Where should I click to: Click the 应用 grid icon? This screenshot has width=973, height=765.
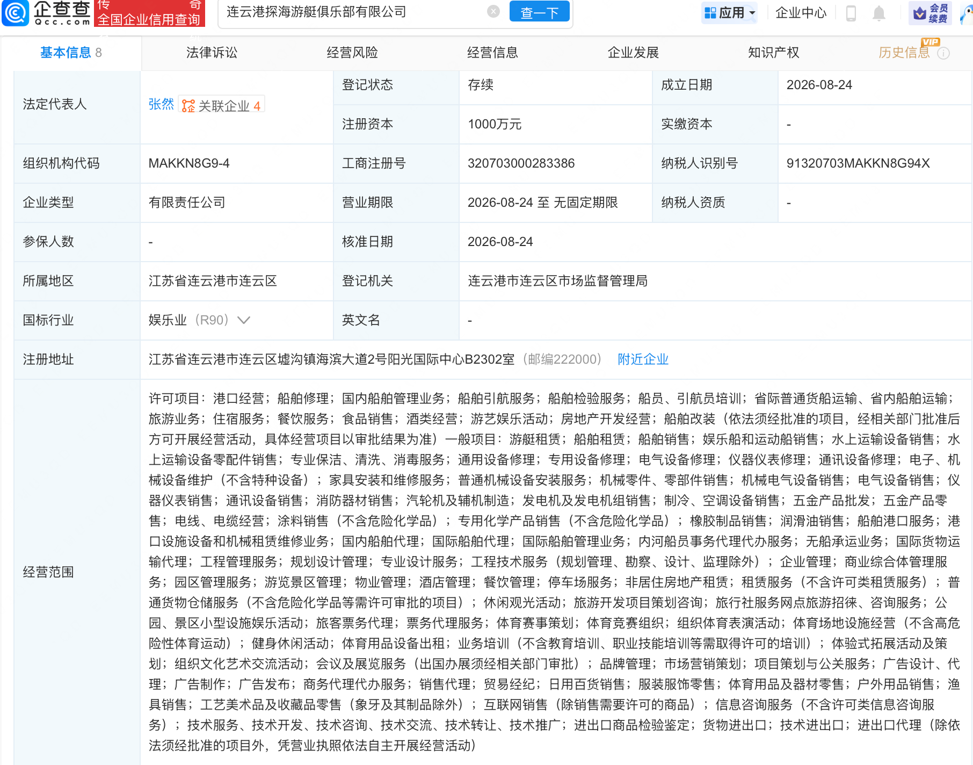pos(710,13)
